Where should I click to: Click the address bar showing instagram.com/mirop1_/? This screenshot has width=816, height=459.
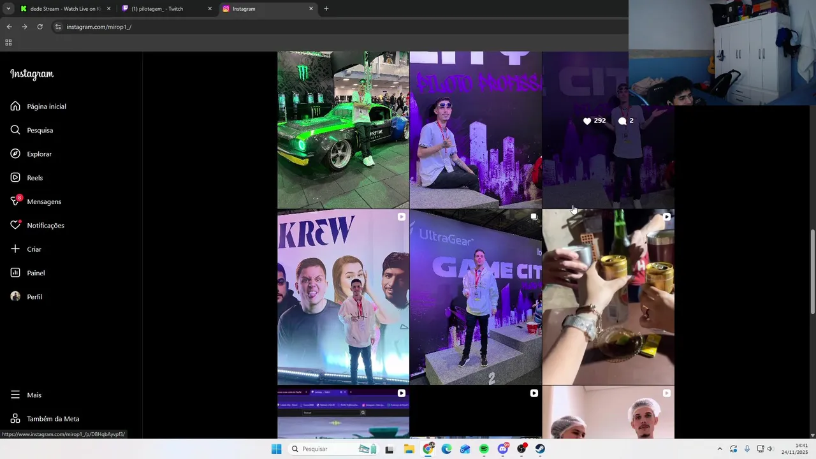point(338,27)
